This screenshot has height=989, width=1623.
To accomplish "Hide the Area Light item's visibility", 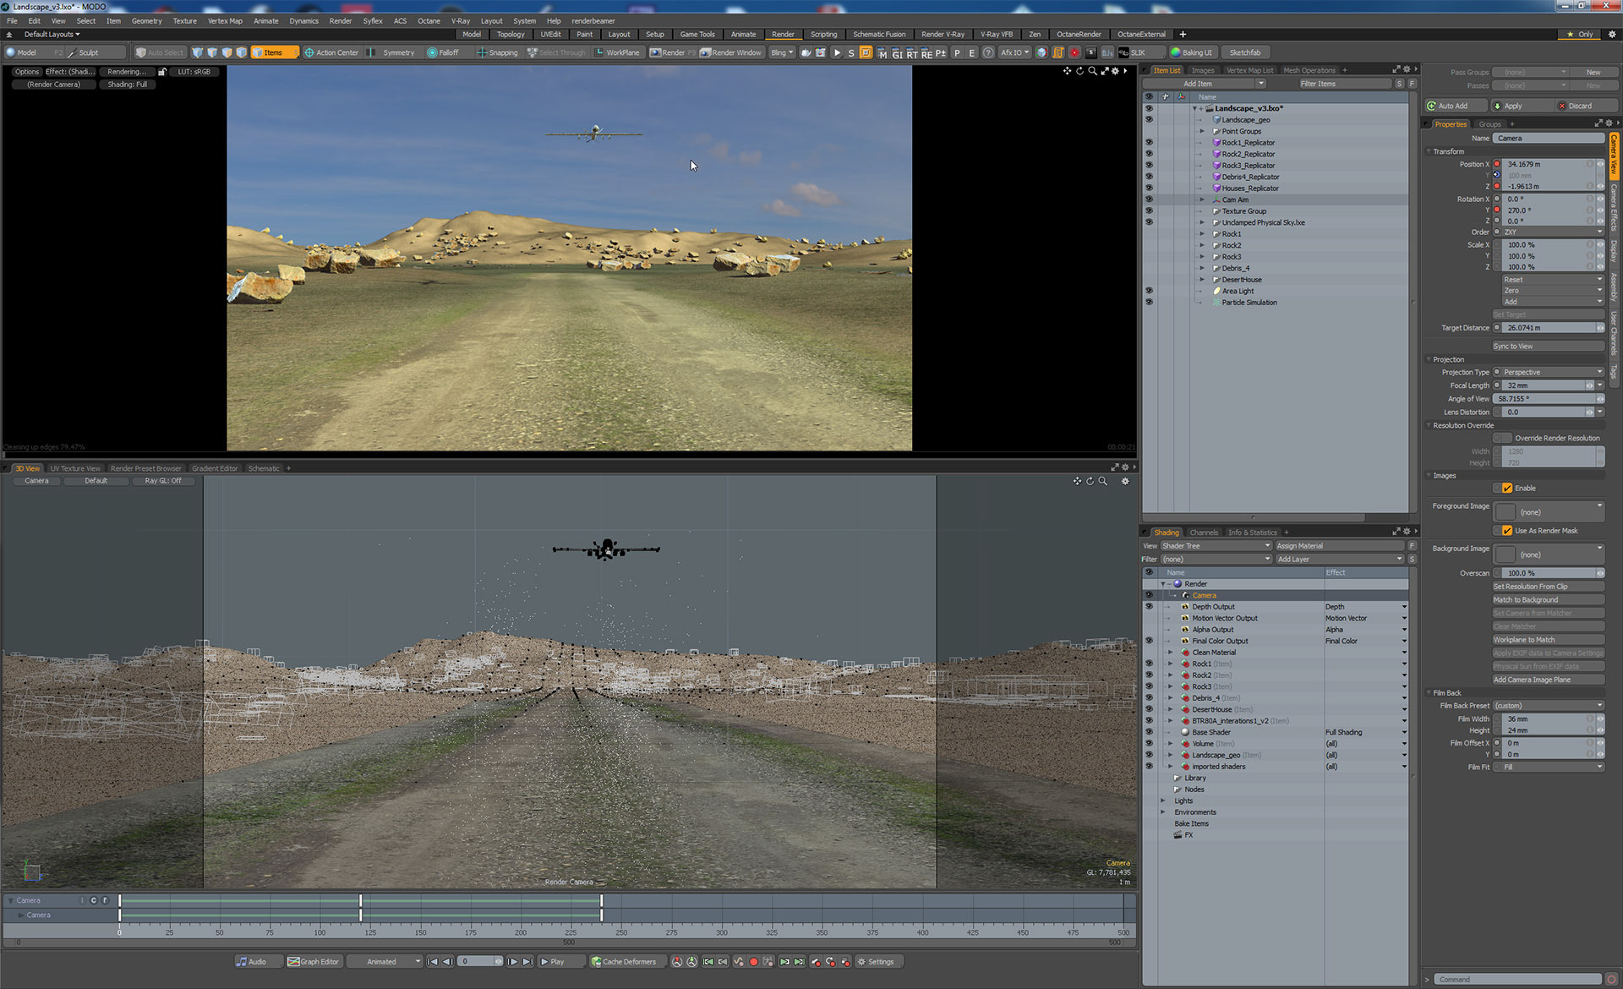I will click(x=1149, y=291).
